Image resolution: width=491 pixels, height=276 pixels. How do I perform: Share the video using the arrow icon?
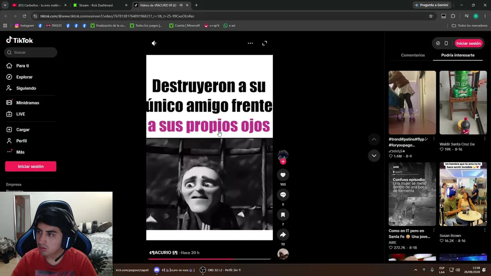click(283, 235)
